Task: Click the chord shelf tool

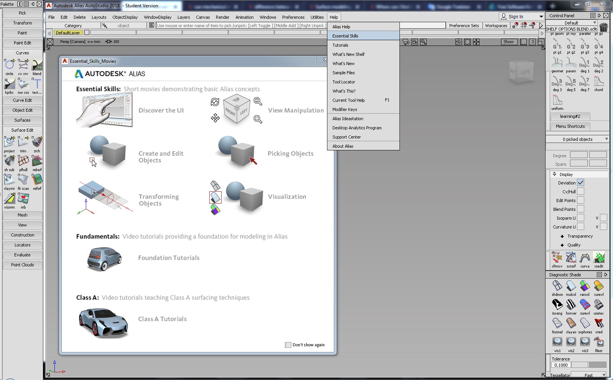Action: pyautogui.click(x=598, y=81)
